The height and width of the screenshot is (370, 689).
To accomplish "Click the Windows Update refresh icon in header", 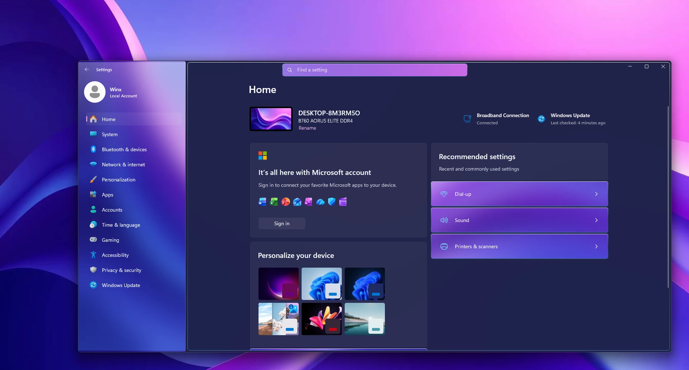I will point(541,119).
